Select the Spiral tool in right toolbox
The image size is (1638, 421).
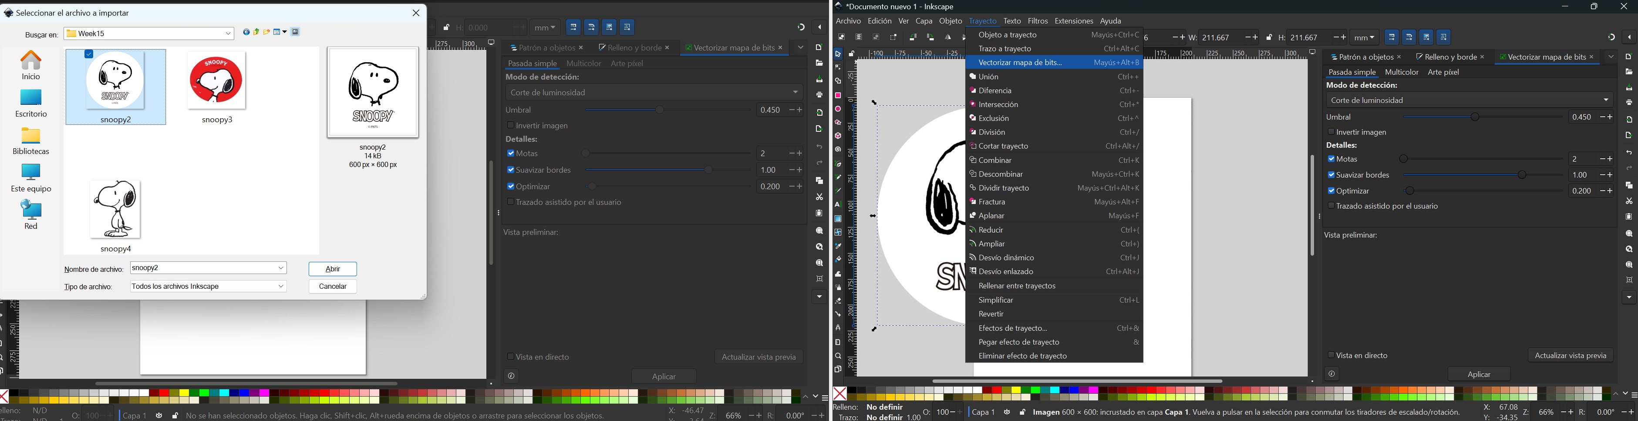838,150
